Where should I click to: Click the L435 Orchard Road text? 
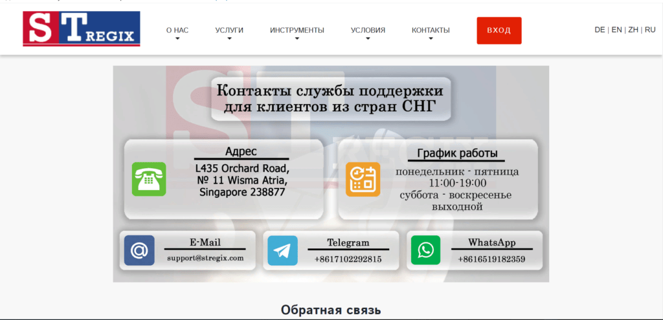coord(242,168)
